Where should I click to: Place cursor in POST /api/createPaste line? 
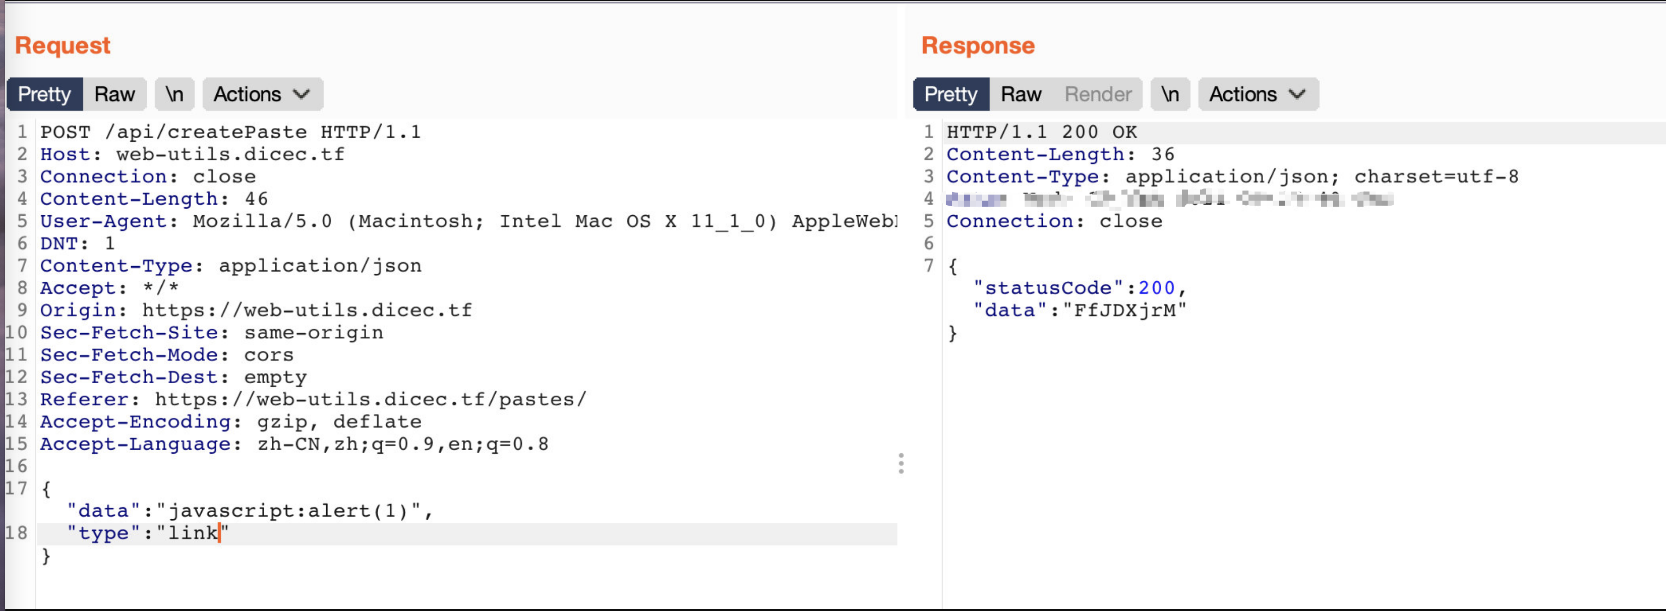point(230,132)
